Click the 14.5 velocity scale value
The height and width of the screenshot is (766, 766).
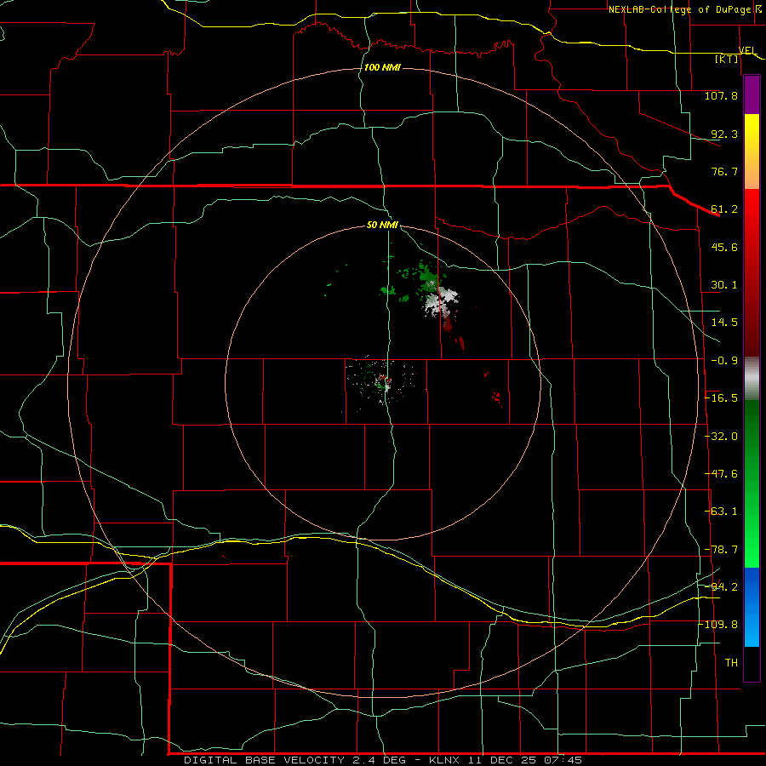click(724, 323)
